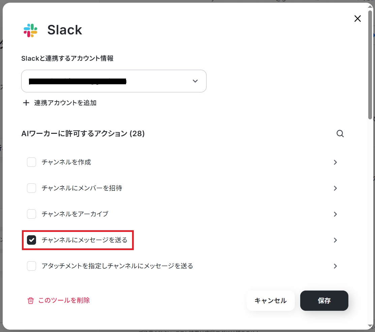Tick the チャンネルをアーカイブ checkbox
375x332 pixels.
(x=32, y=214)
